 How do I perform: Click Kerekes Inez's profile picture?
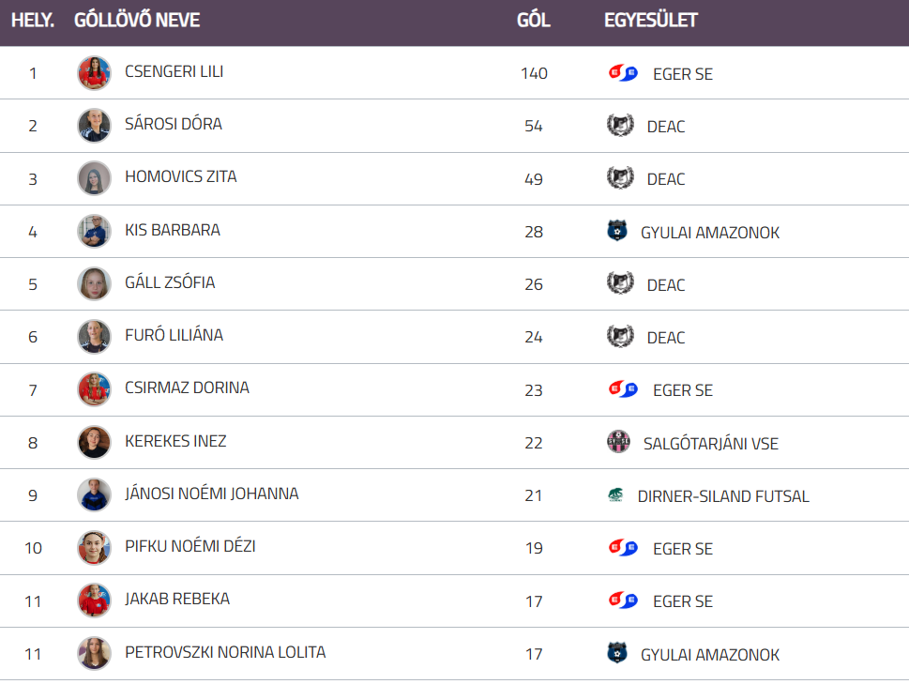click(94, 442)
